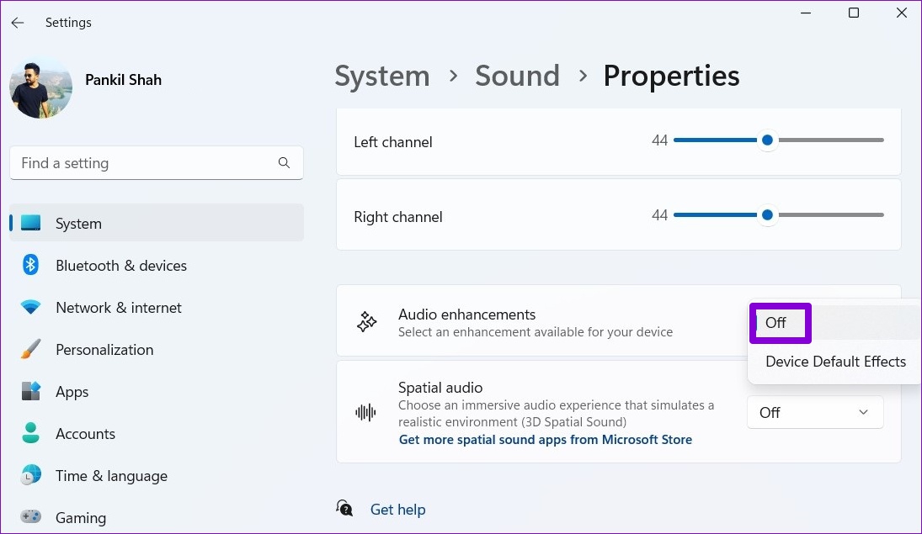Image resolution: width=922 pixels, height=534 pixels.
Task: Choose Device Default Effects option
Action: tap(835, 362)
